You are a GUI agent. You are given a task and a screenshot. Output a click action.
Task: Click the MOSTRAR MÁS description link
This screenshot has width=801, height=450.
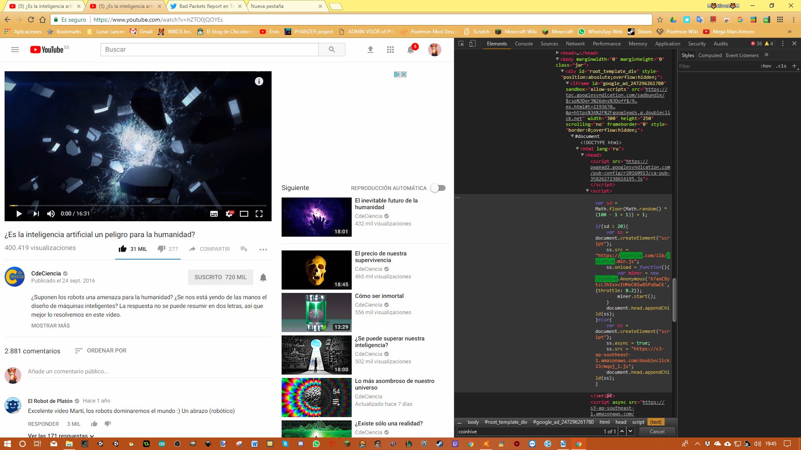50,325
